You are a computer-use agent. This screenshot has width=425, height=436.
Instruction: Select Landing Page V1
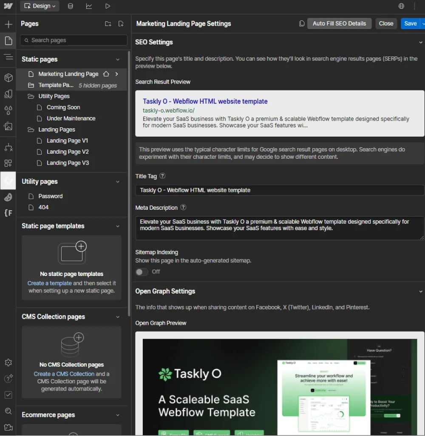tap(71, 141)
